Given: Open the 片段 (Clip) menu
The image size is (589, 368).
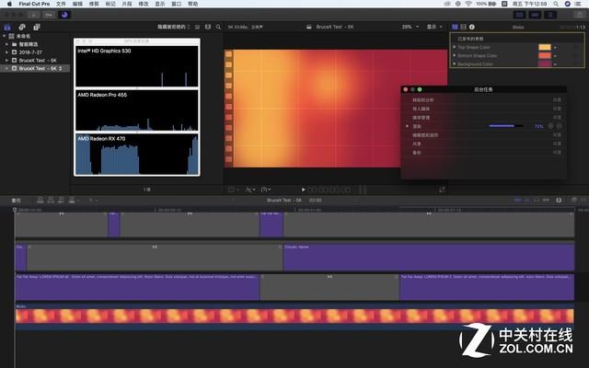Looking at the screenshot, I should [x=127, y=4].
